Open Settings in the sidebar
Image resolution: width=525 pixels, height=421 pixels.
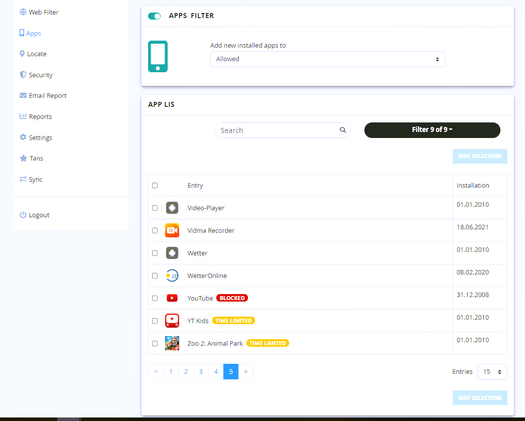click(41, 137)
